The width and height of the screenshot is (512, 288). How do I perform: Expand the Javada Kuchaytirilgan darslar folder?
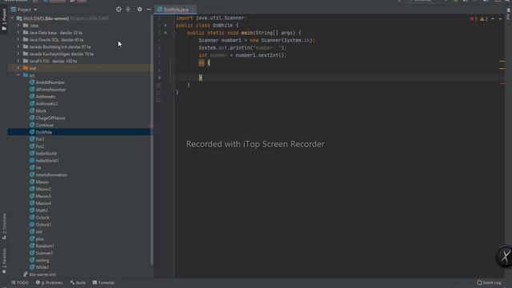point(18,54)
